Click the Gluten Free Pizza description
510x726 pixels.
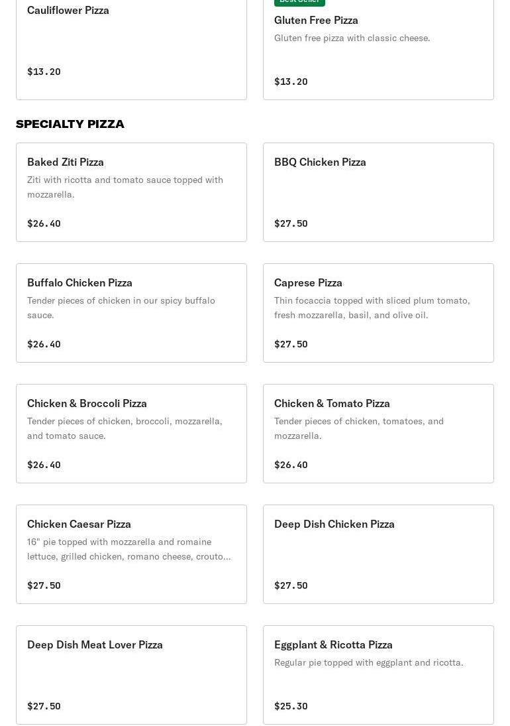pyautogui.click(x=352, y=38)
